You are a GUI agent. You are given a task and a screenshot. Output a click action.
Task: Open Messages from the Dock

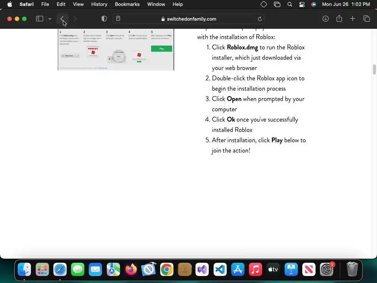[78, 269]
